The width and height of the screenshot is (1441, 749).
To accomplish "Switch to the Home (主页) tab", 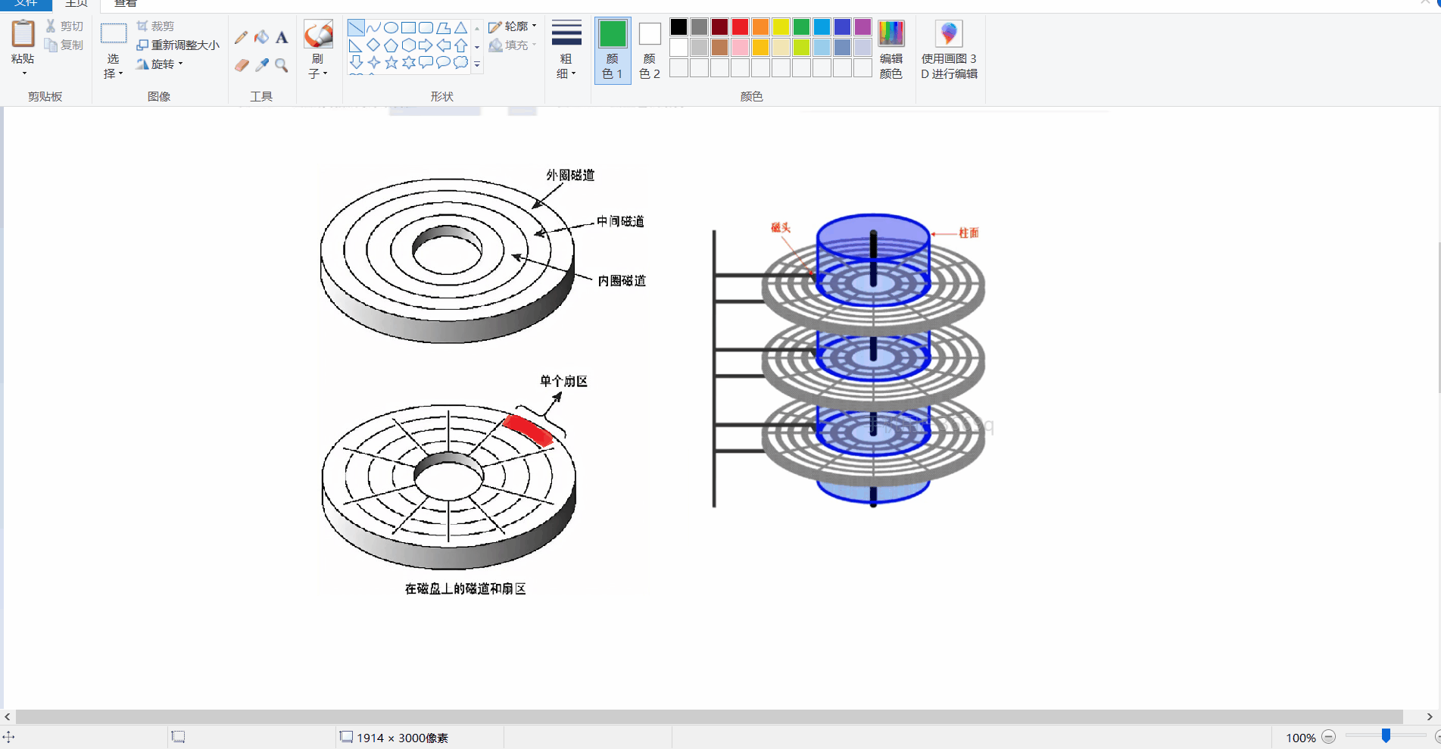I will point(76,4).
